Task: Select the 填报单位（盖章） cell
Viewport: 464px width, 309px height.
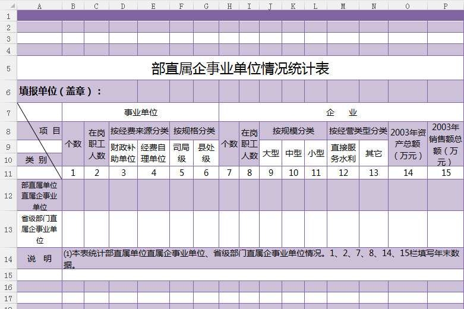Action: pos(61,92)
